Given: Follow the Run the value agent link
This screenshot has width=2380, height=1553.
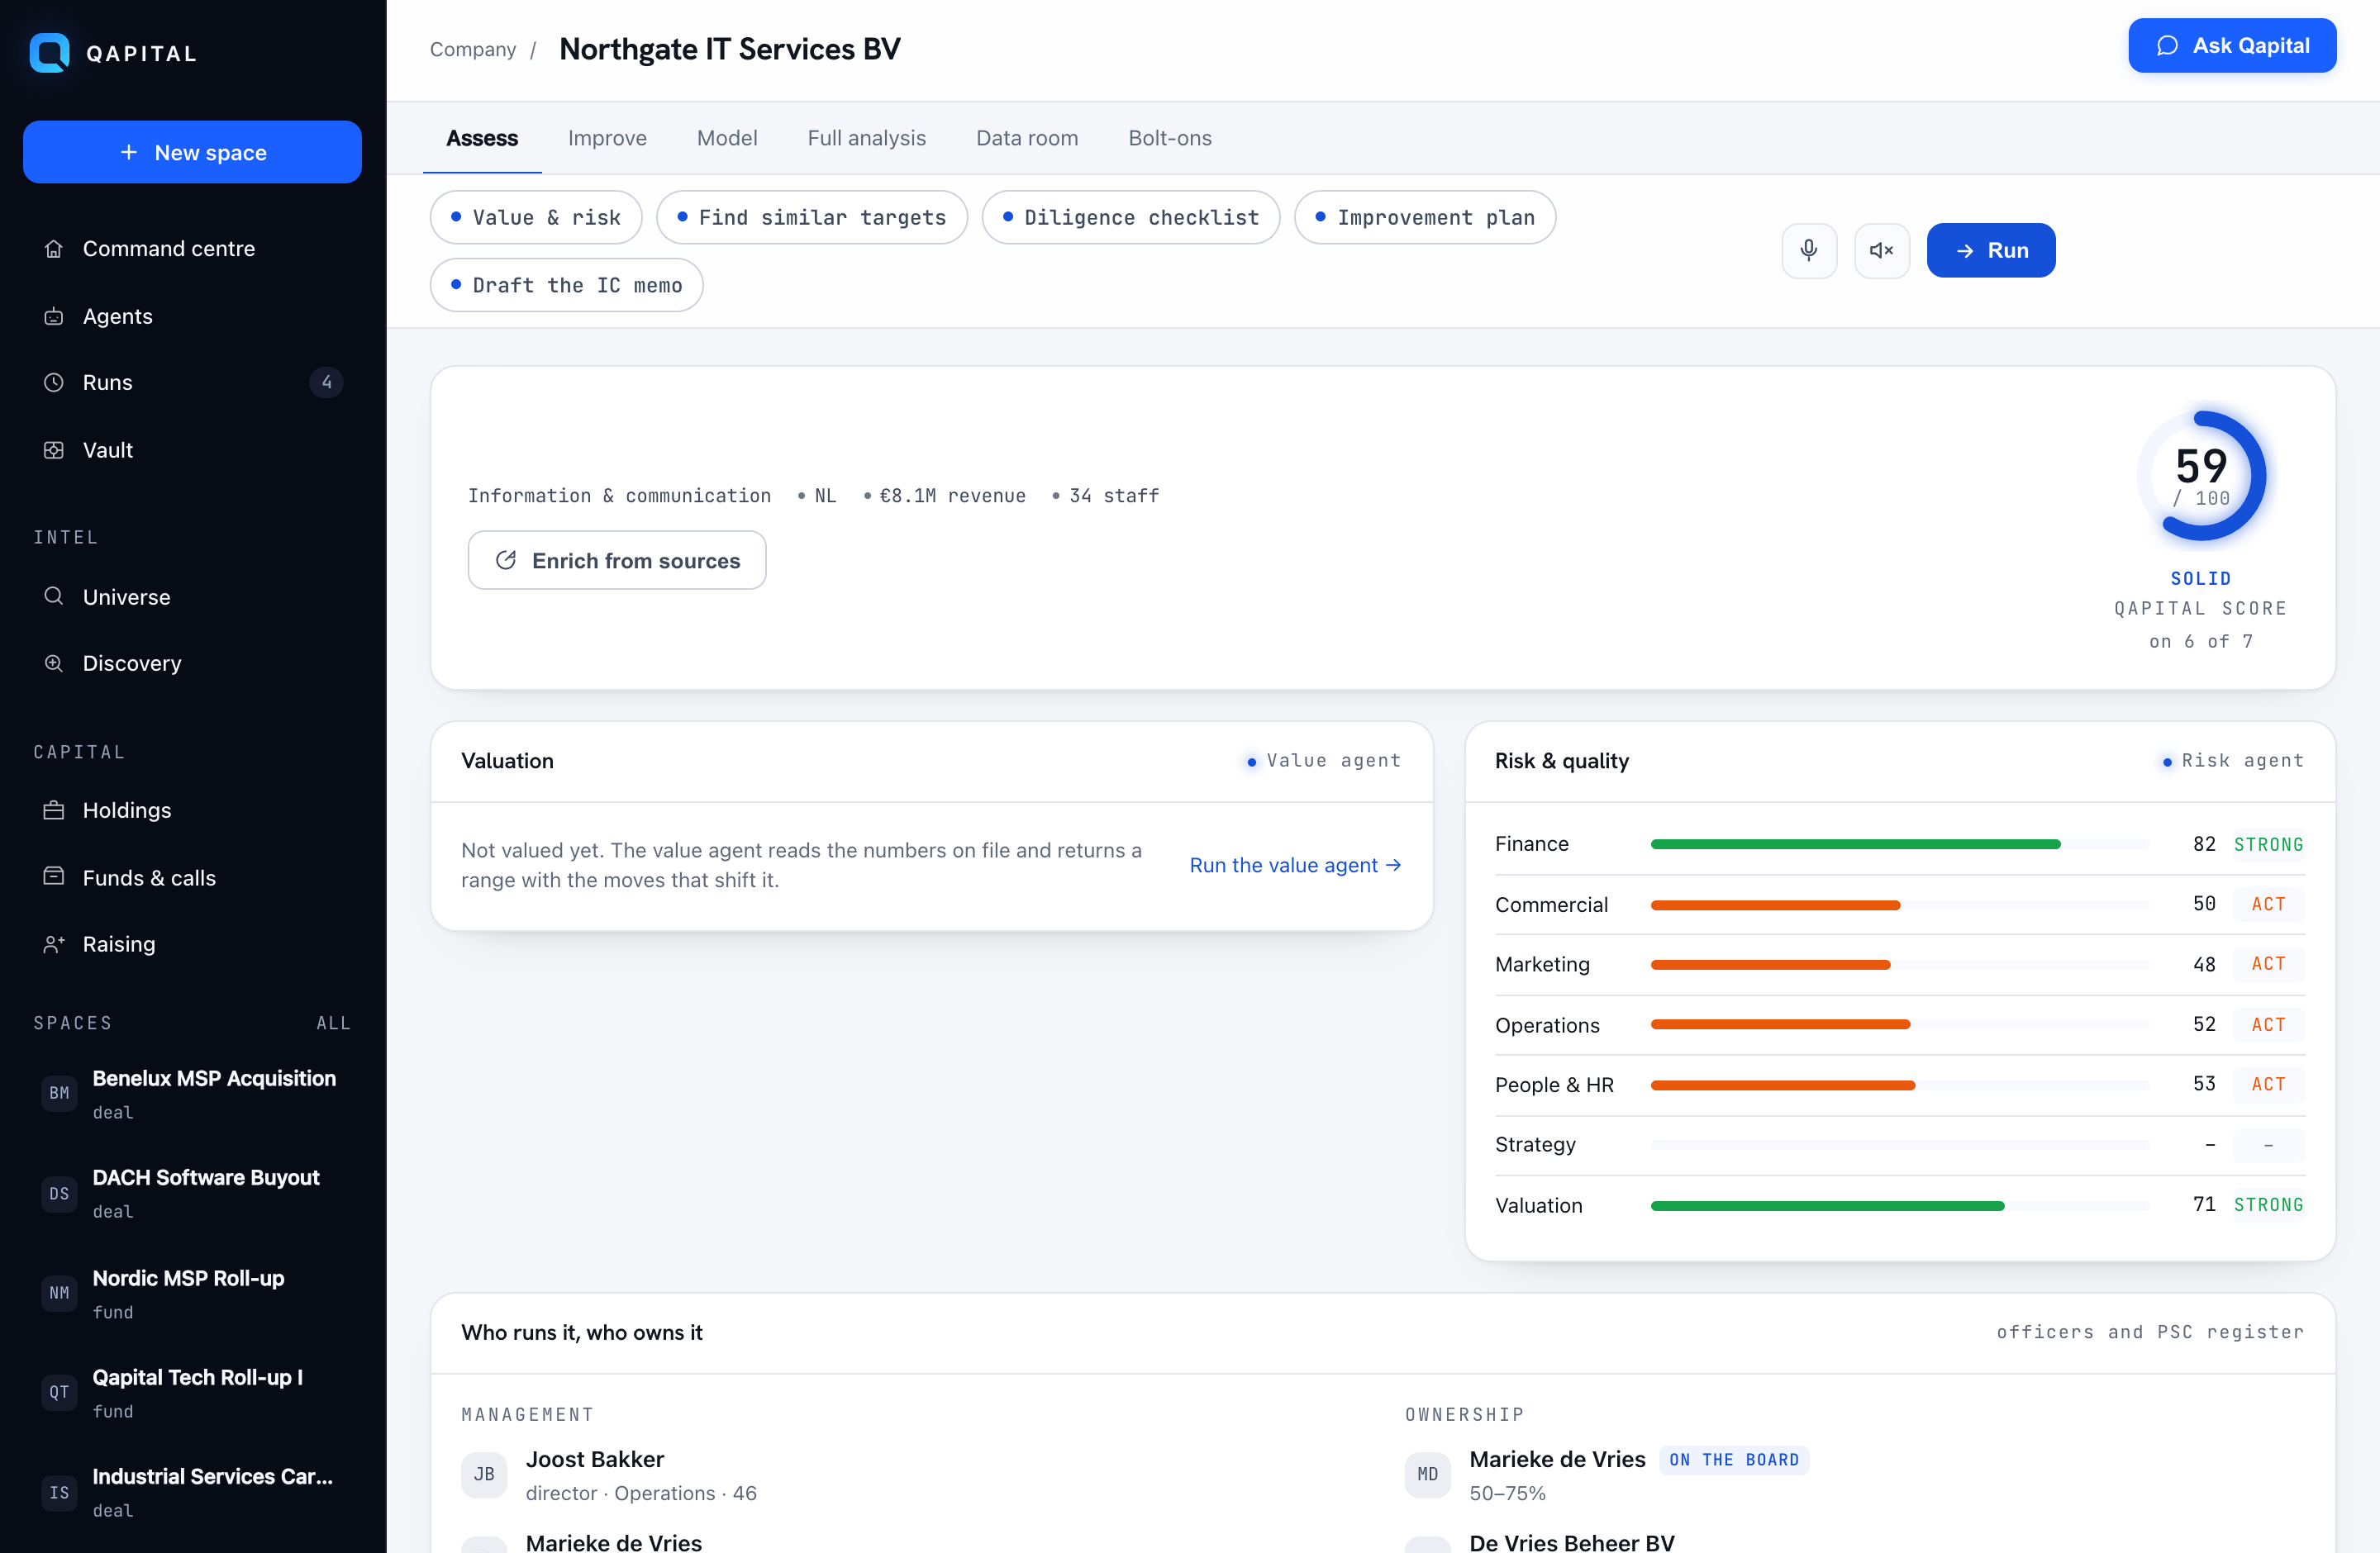Looking at the screenshot, I should pyautogui.click(x=1295, y=866).
